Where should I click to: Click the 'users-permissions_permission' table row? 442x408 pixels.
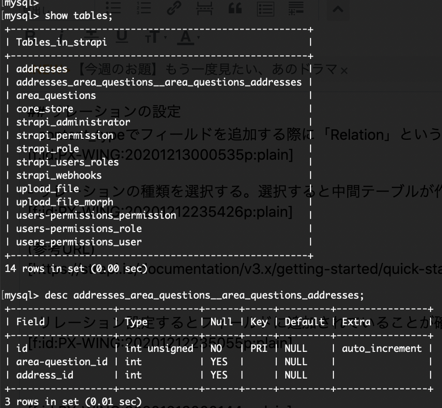[96, 215]
